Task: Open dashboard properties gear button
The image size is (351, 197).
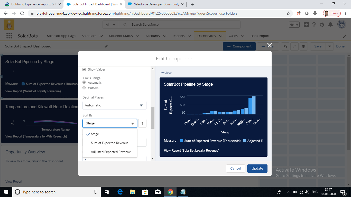Action: tap(304, 46)
